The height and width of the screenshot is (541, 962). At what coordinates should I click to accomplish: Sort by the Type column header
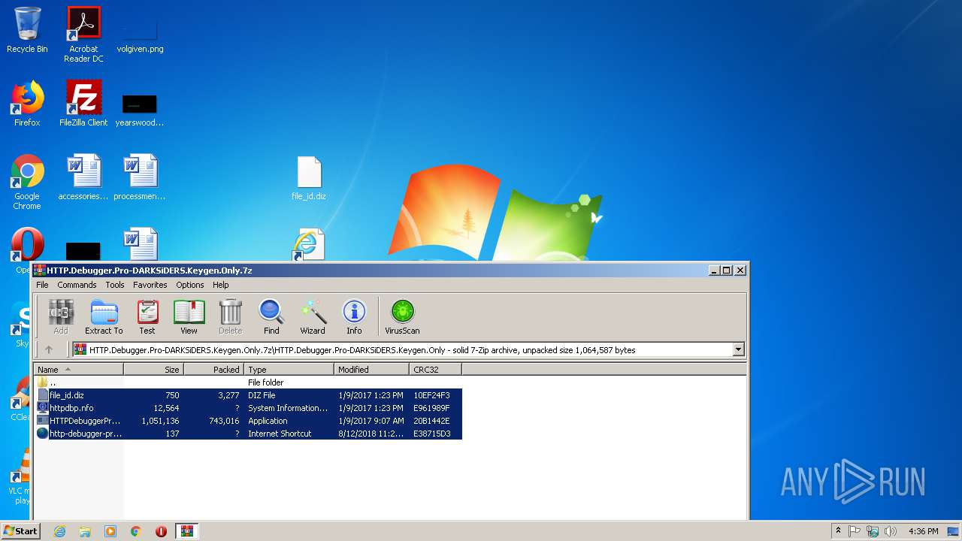pyautogui.click(x=289, y=369)
